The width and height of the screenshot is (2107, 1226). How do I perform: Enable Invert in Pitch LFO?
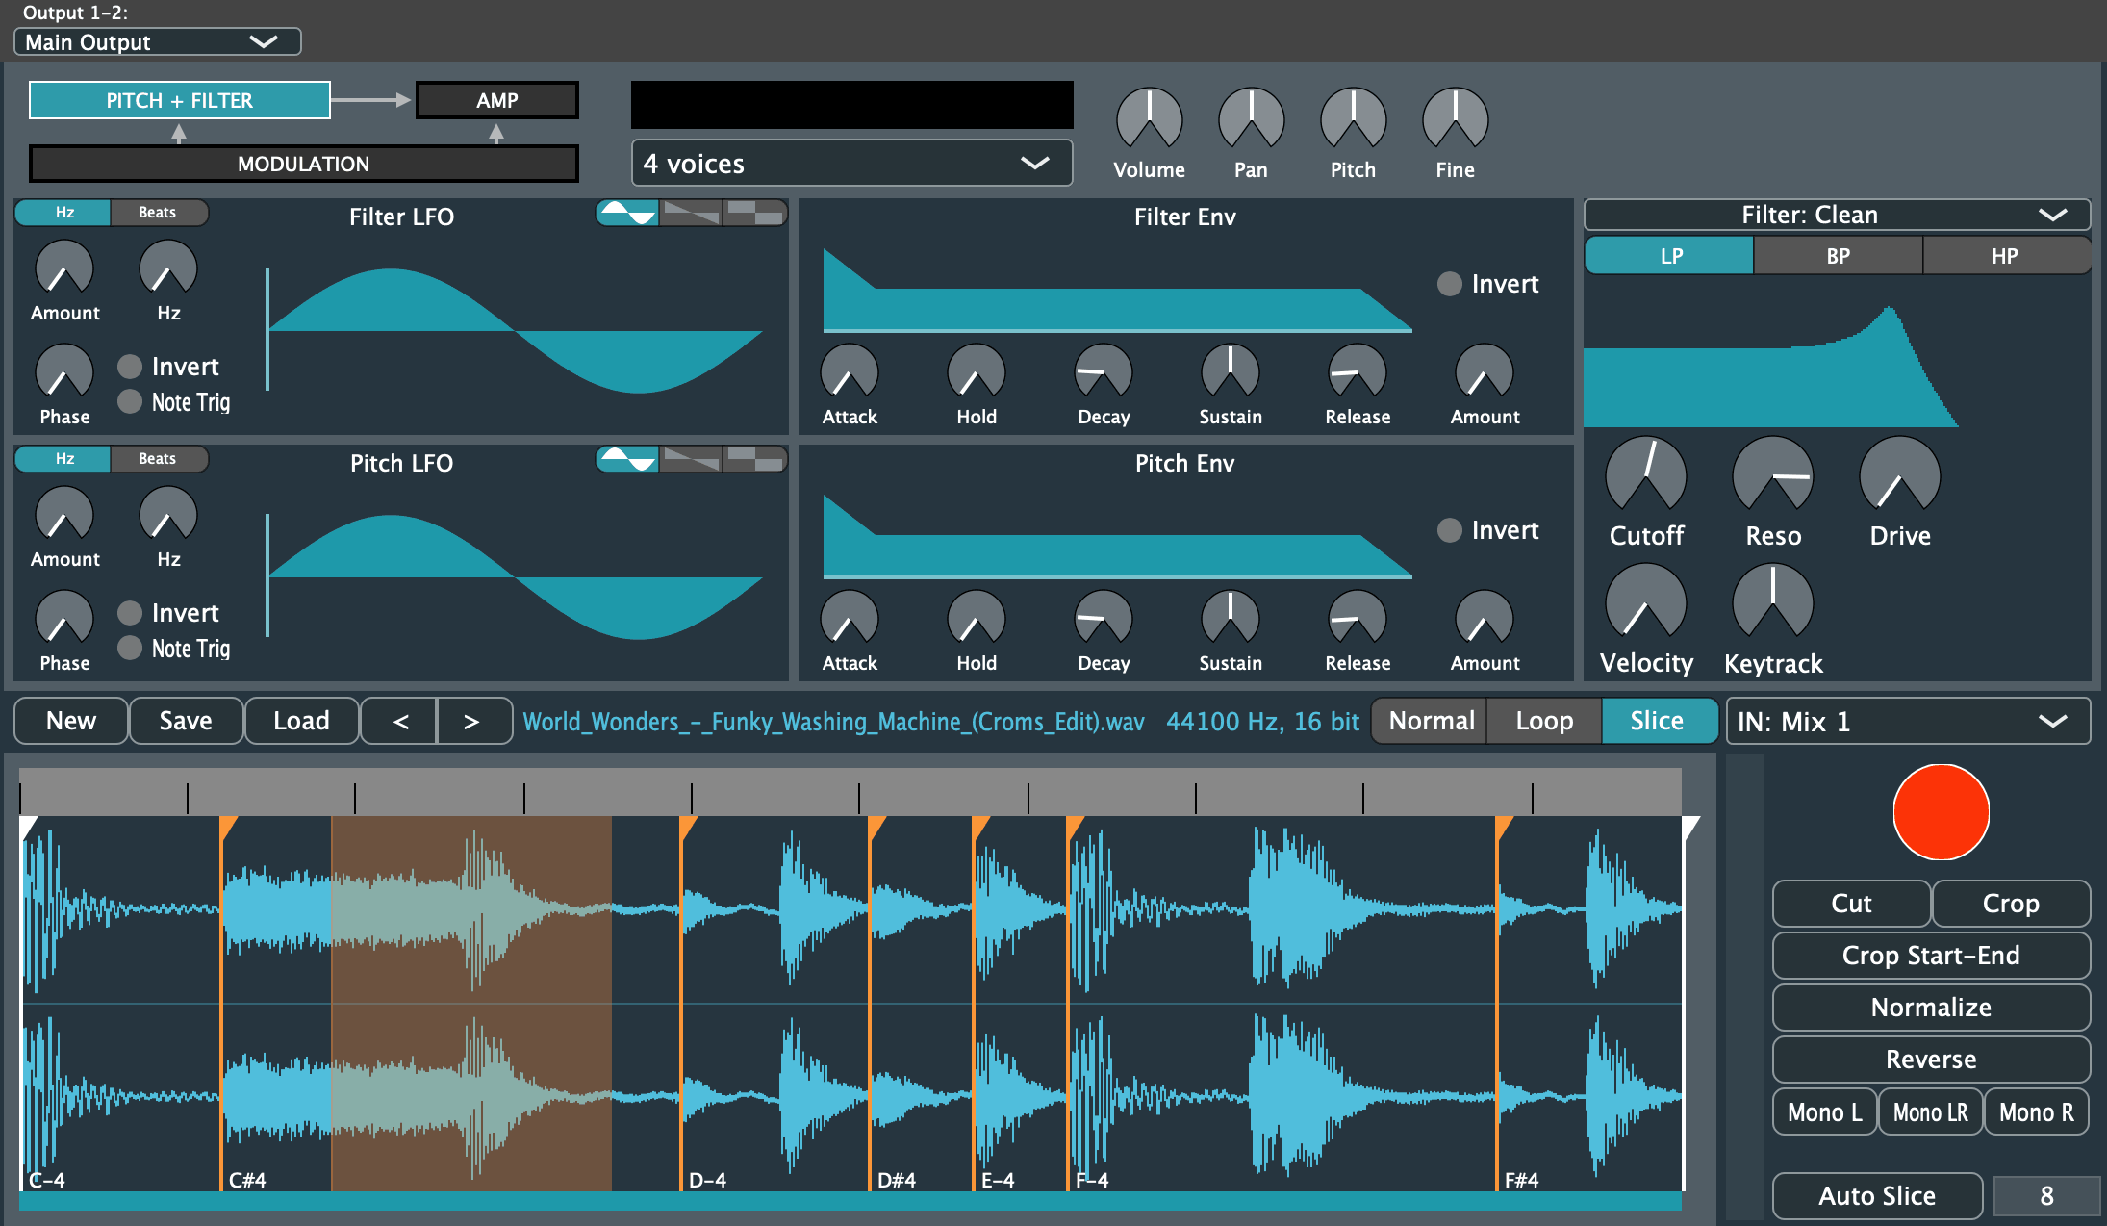(130, 613)
